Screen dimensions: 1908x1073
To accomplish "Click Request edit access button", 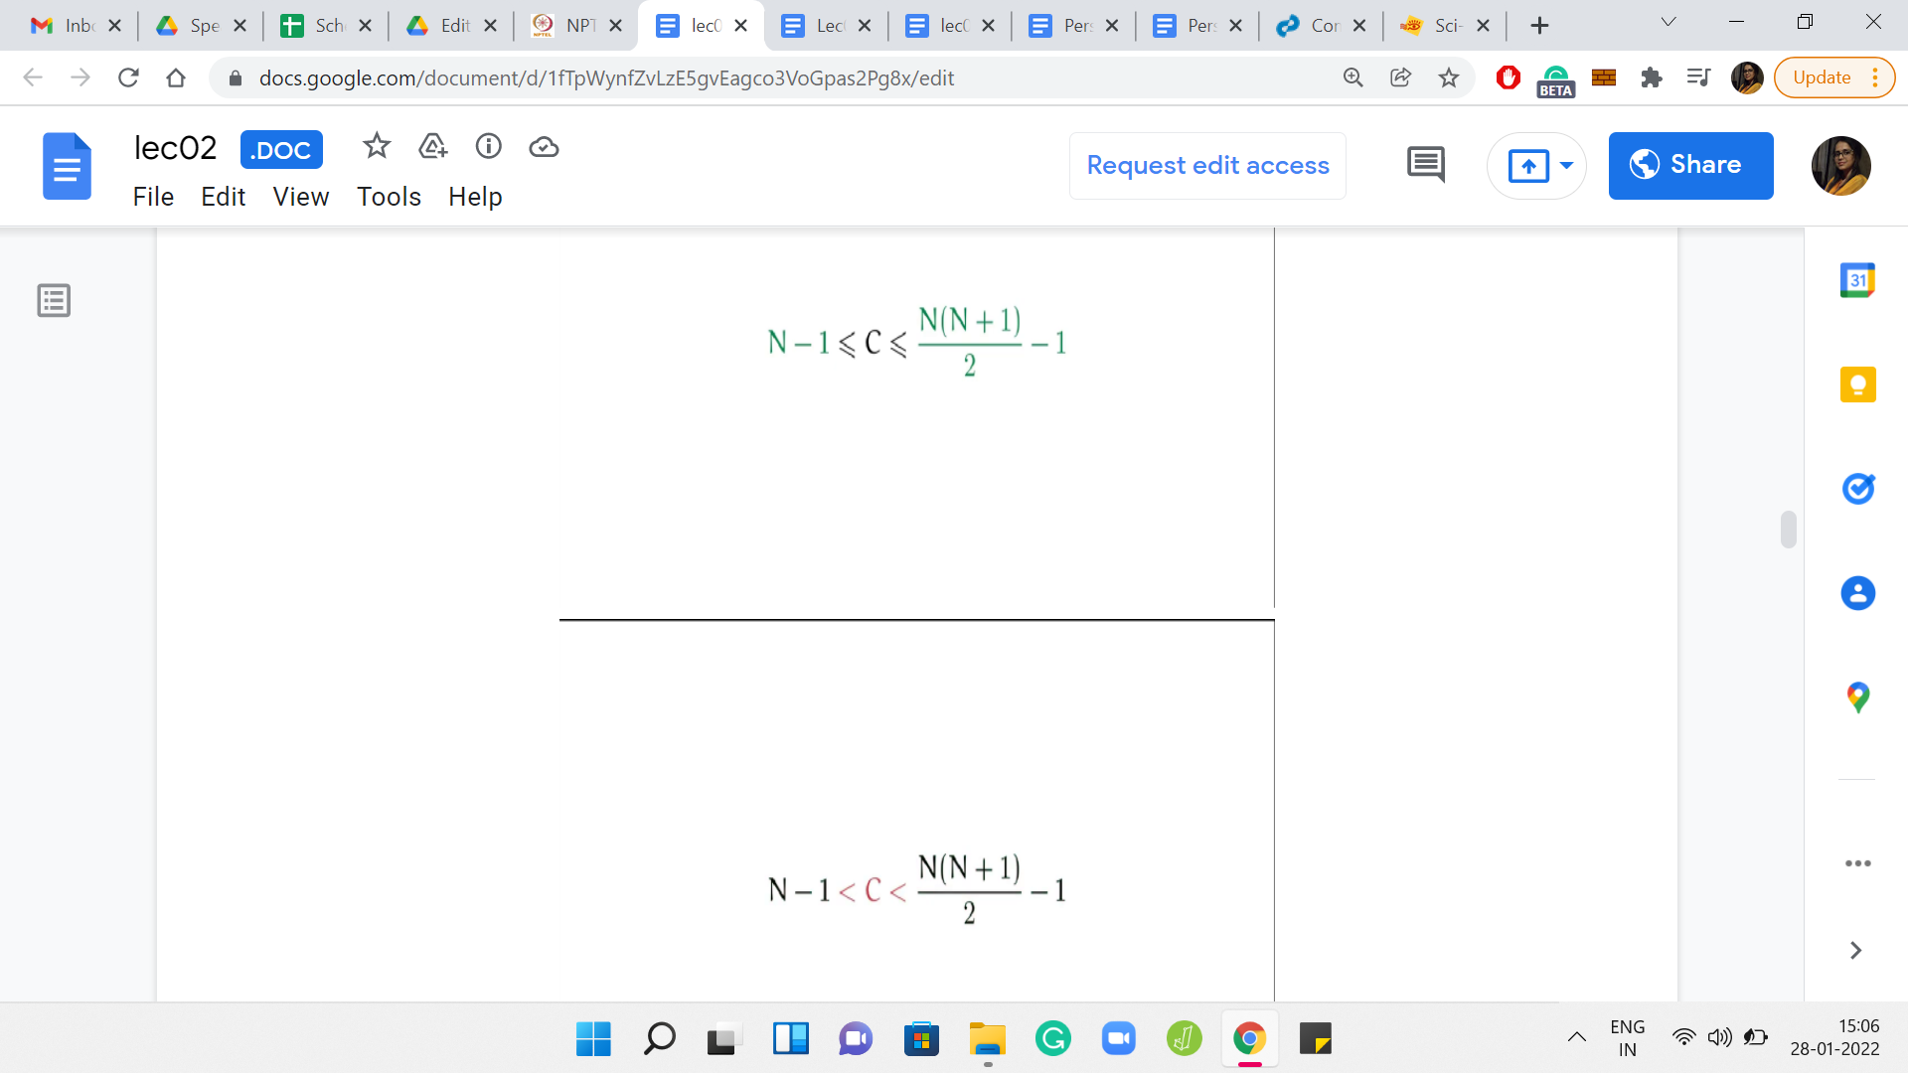I will tap(1207, 165).
